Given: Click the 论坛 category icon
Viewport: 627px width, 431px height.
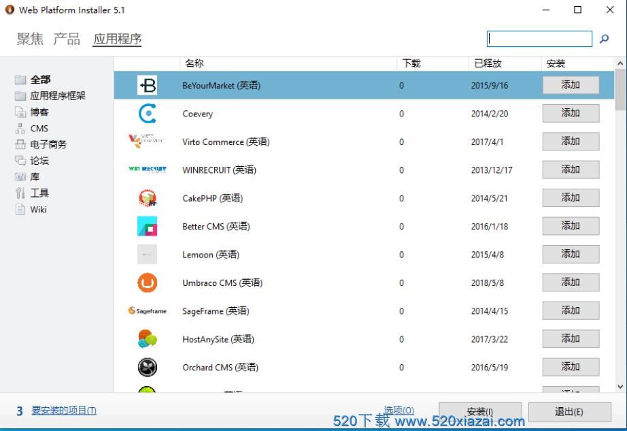Looking at the screenshot, I should (20, 161).
